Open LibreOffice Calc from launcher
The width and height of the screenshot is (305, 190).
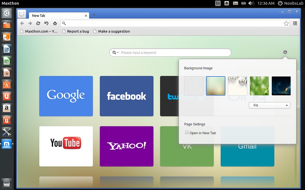[7, 61]
